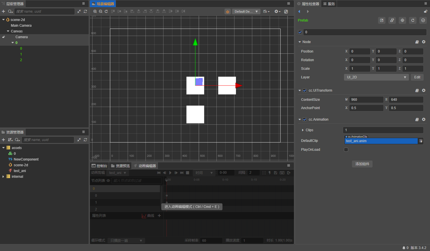
Task: Refresh the hierarchy panel
Action: (85, 11)
